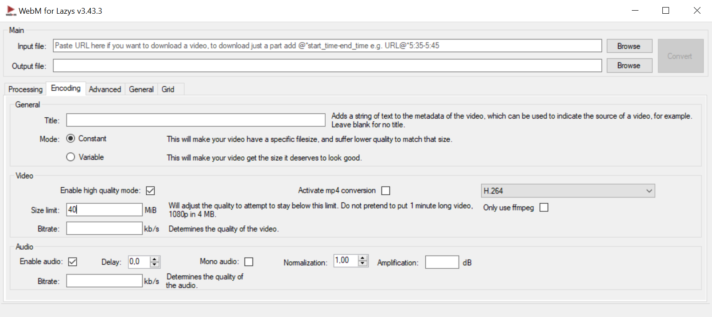
Task: Click the 'MiB' unit label
Action: pyautogui.click(x=151, y=210)
